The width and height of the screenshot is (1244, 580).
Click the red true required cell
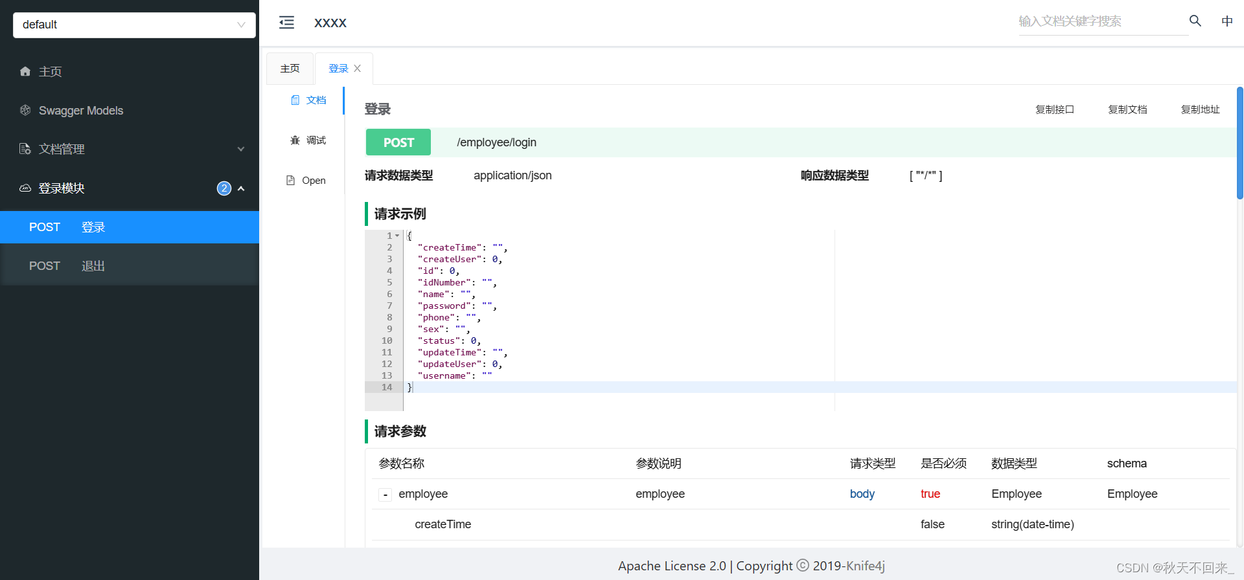point(930,494)
